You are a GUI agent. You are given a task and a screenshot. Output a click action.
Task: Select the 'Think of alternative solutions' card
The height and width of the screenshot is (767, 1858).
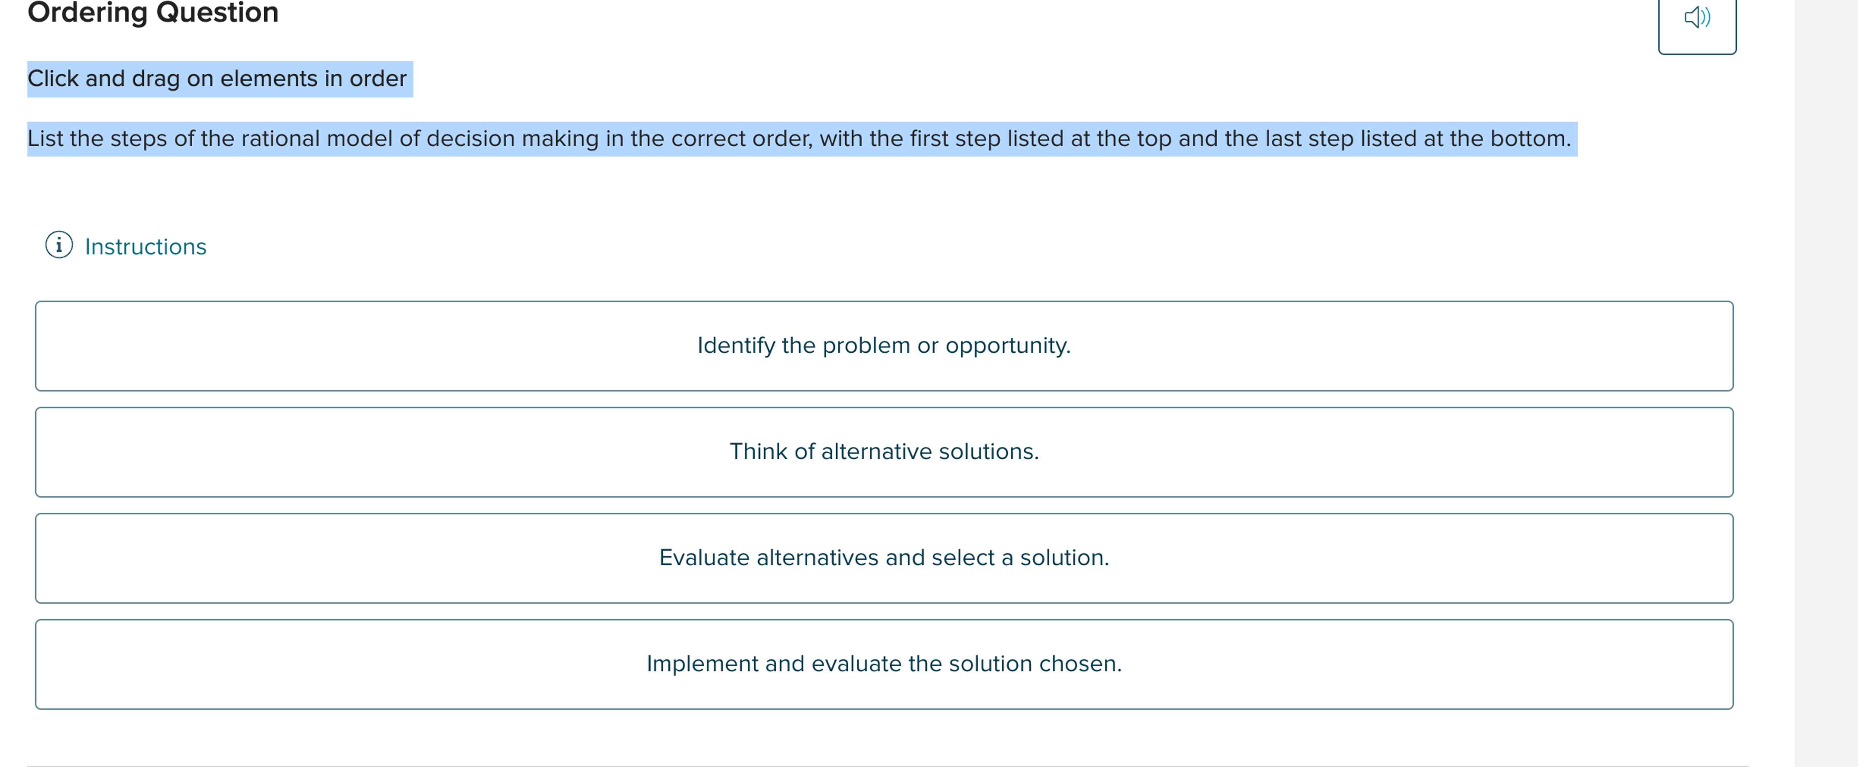[x=884, y=452]
